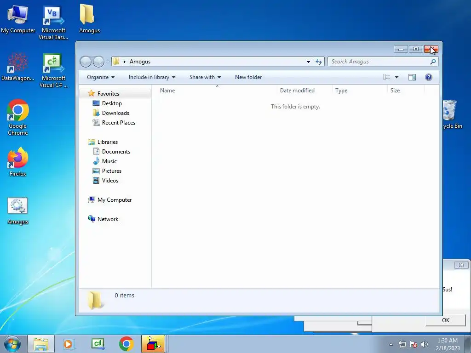Open the taskbar clock and date
This screenshot has width=471, height=353.
pyautogui.click(x=448, y=344)
